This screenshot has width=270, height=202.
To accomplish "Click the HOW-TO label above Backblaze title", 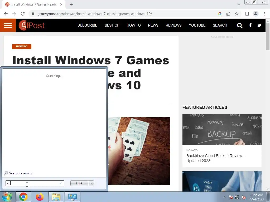I will (x=192, y=150).
